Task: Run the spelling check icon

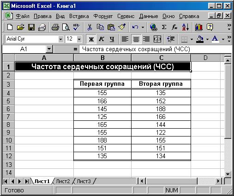Action: (x=76, y=27)
